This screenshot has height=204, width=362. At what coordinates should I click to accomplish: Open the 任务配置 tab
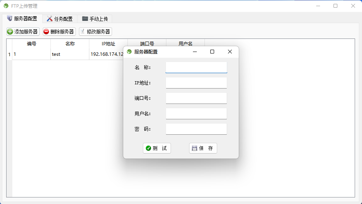tap(60, 19)
